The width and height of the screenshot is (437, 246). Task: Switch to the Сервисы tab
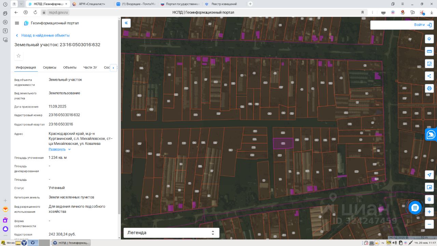pyautogui.click(x=50, y=68)
